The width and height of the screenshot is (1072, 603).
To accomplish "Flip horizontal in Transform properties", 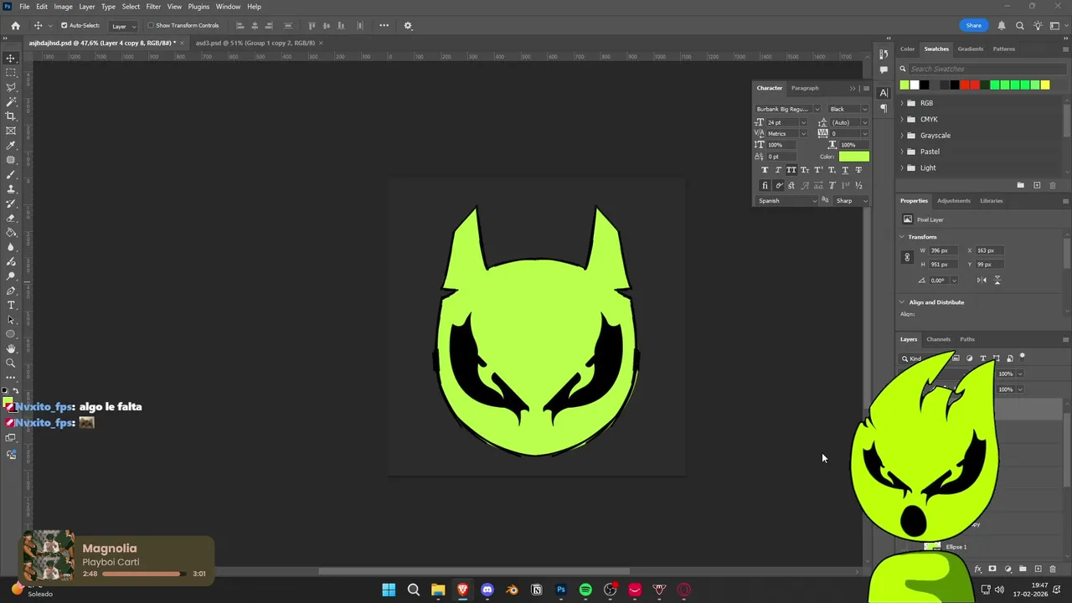I will point(982,281).
